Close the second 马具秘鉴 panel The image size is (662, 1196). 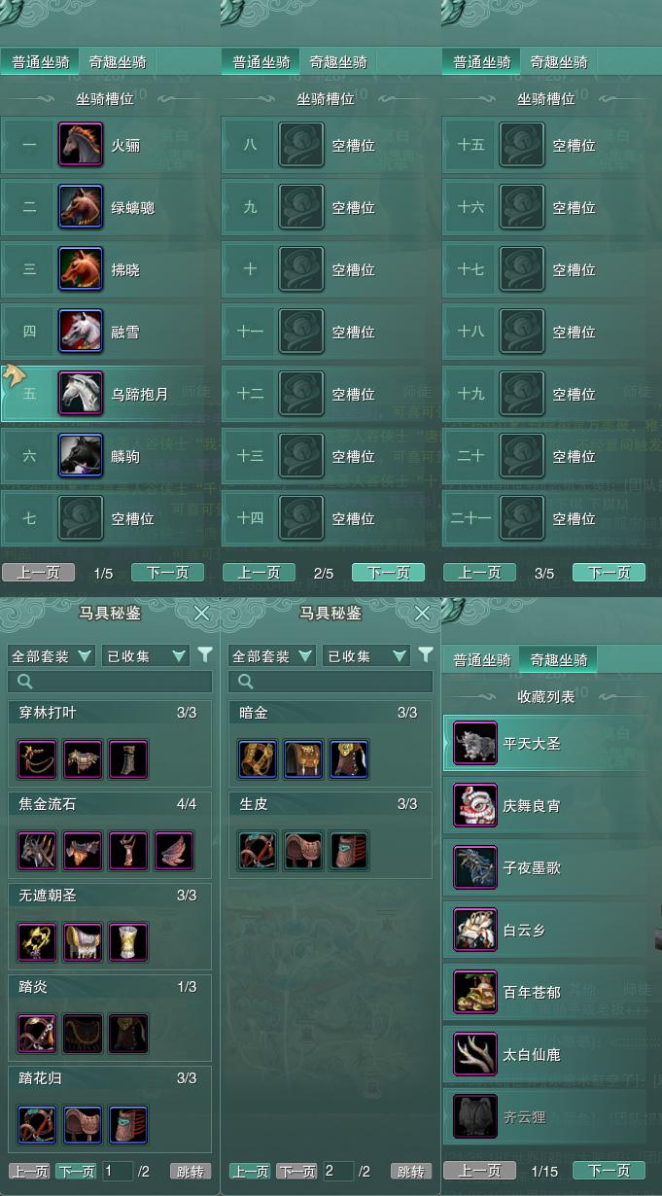click(423, 614)
